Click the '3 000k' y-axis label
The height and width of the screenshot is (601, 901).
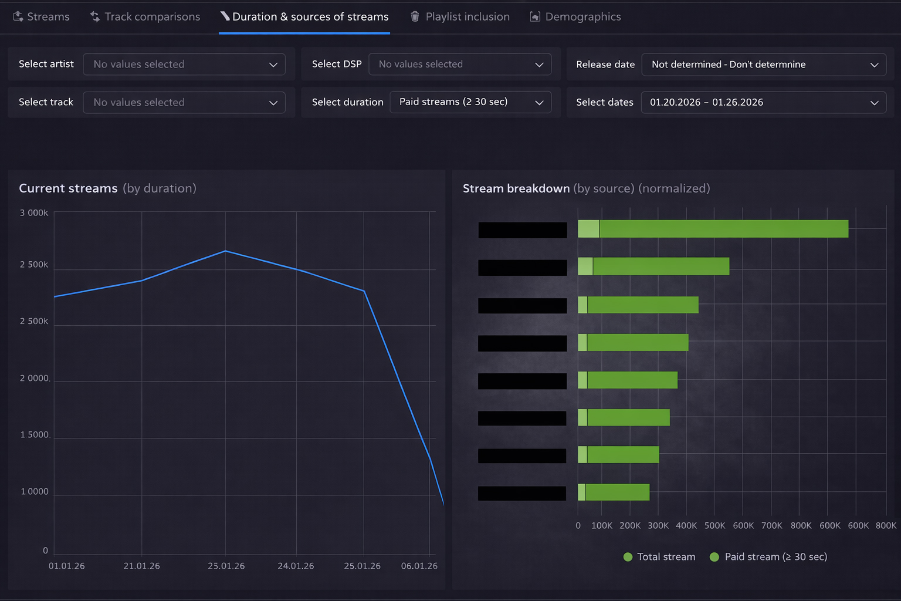click(x=34, y=212)
